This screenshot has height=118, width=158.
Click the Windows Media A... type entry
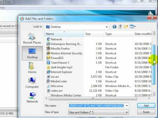[x=118, y=86]
